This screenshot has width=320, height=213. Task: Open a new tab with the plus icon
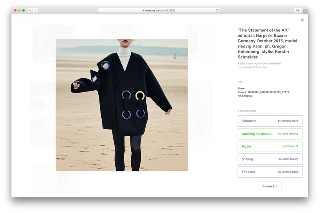tap(306, 12)
